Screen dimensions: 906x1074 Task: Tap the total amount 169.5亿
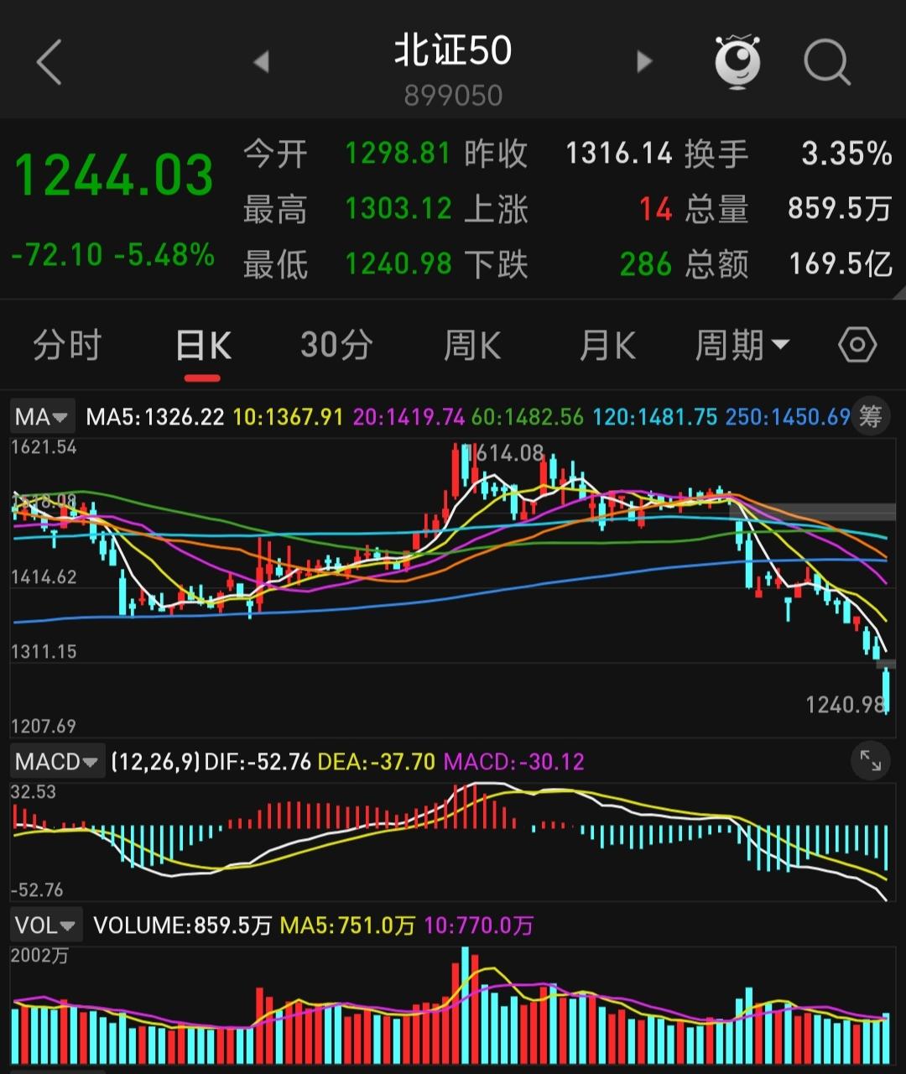tap(841, 264)
